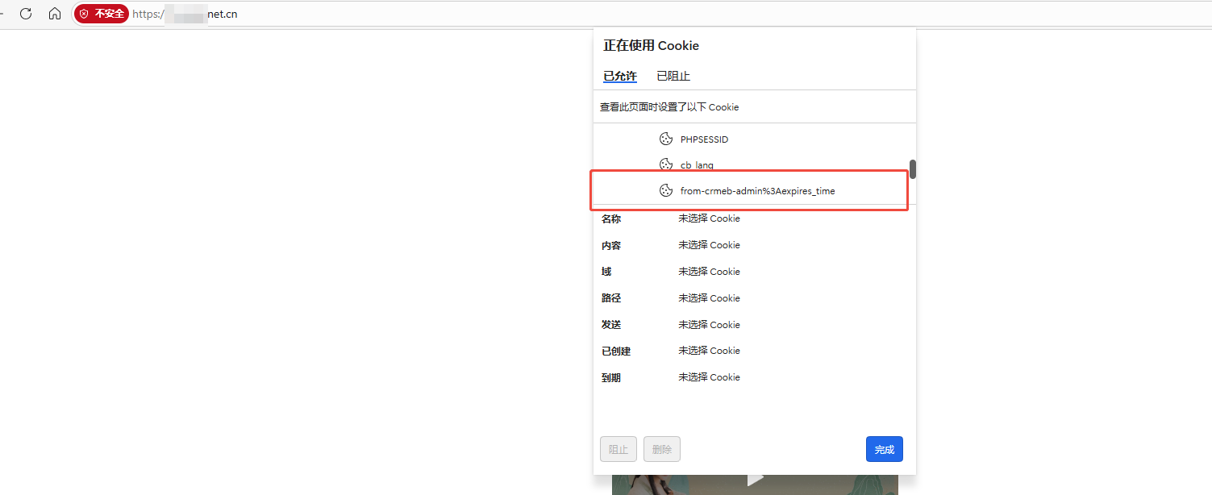Image resolution: width=1212 pixels, height=495 pixels.
Task: Switch to the 已允许 tab
Action: pyautogui.click(x=620, y=76)
